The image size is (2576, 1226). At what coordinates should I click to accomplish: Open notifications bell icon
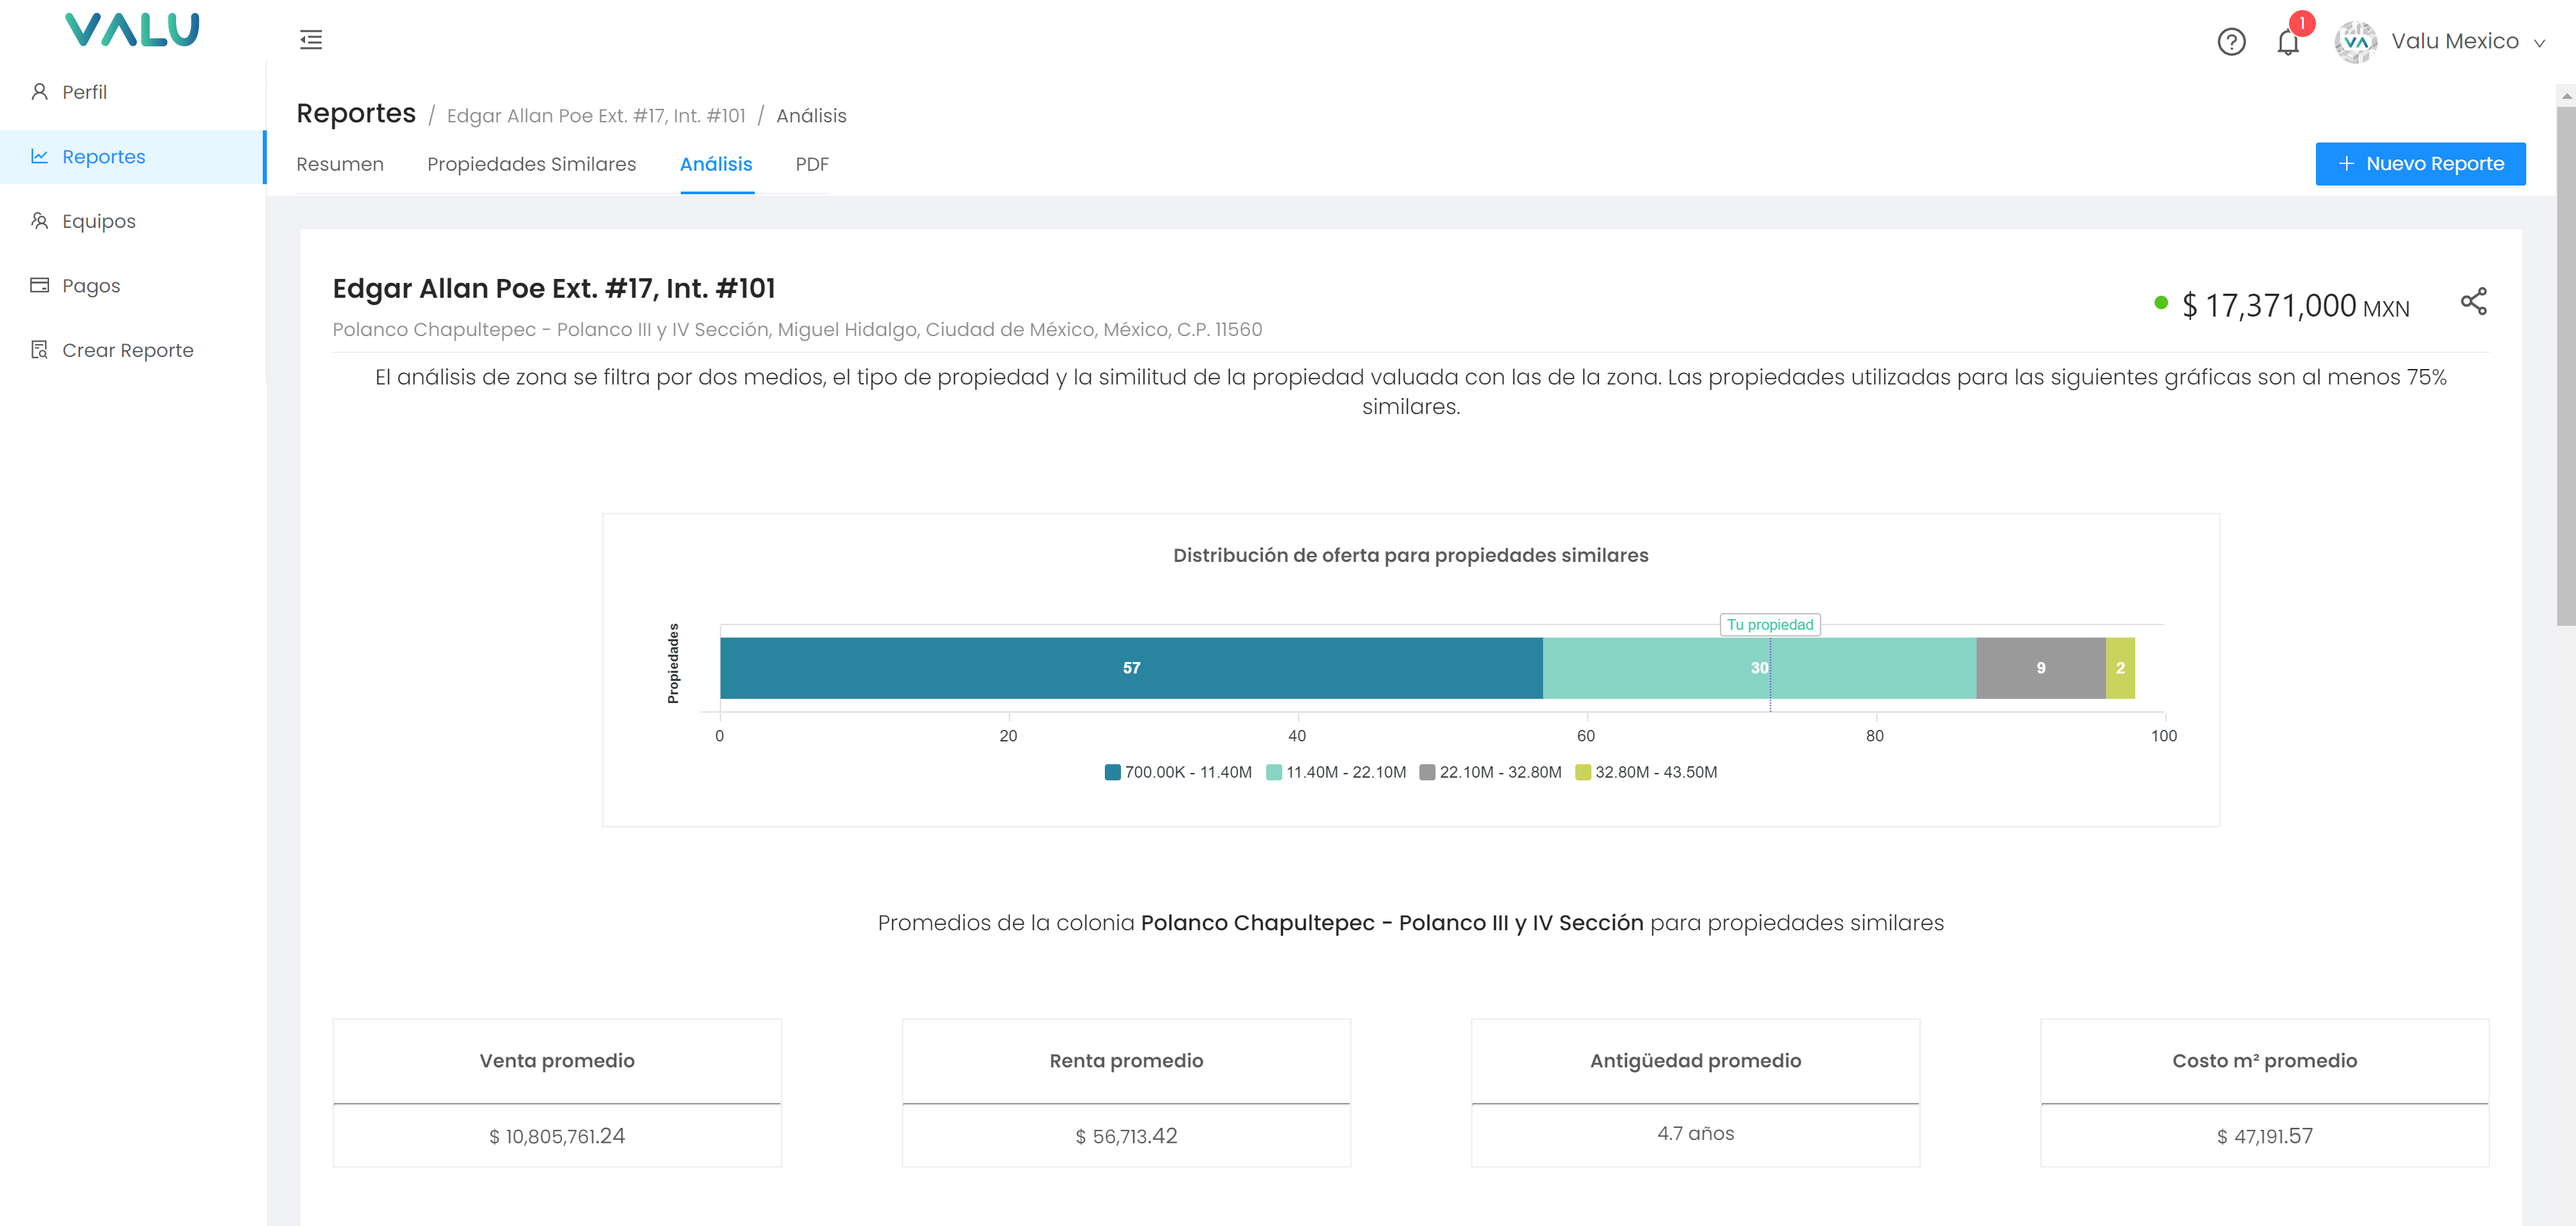click(x=2288, y=42)
